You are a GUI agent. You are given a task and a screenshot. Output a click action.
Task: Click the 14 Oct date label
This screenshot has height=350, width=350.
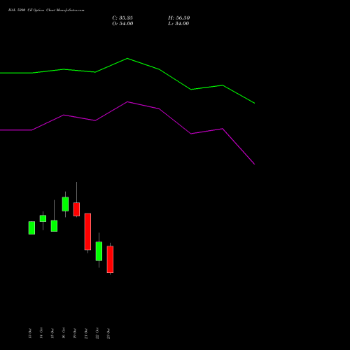tap(41, 333)
